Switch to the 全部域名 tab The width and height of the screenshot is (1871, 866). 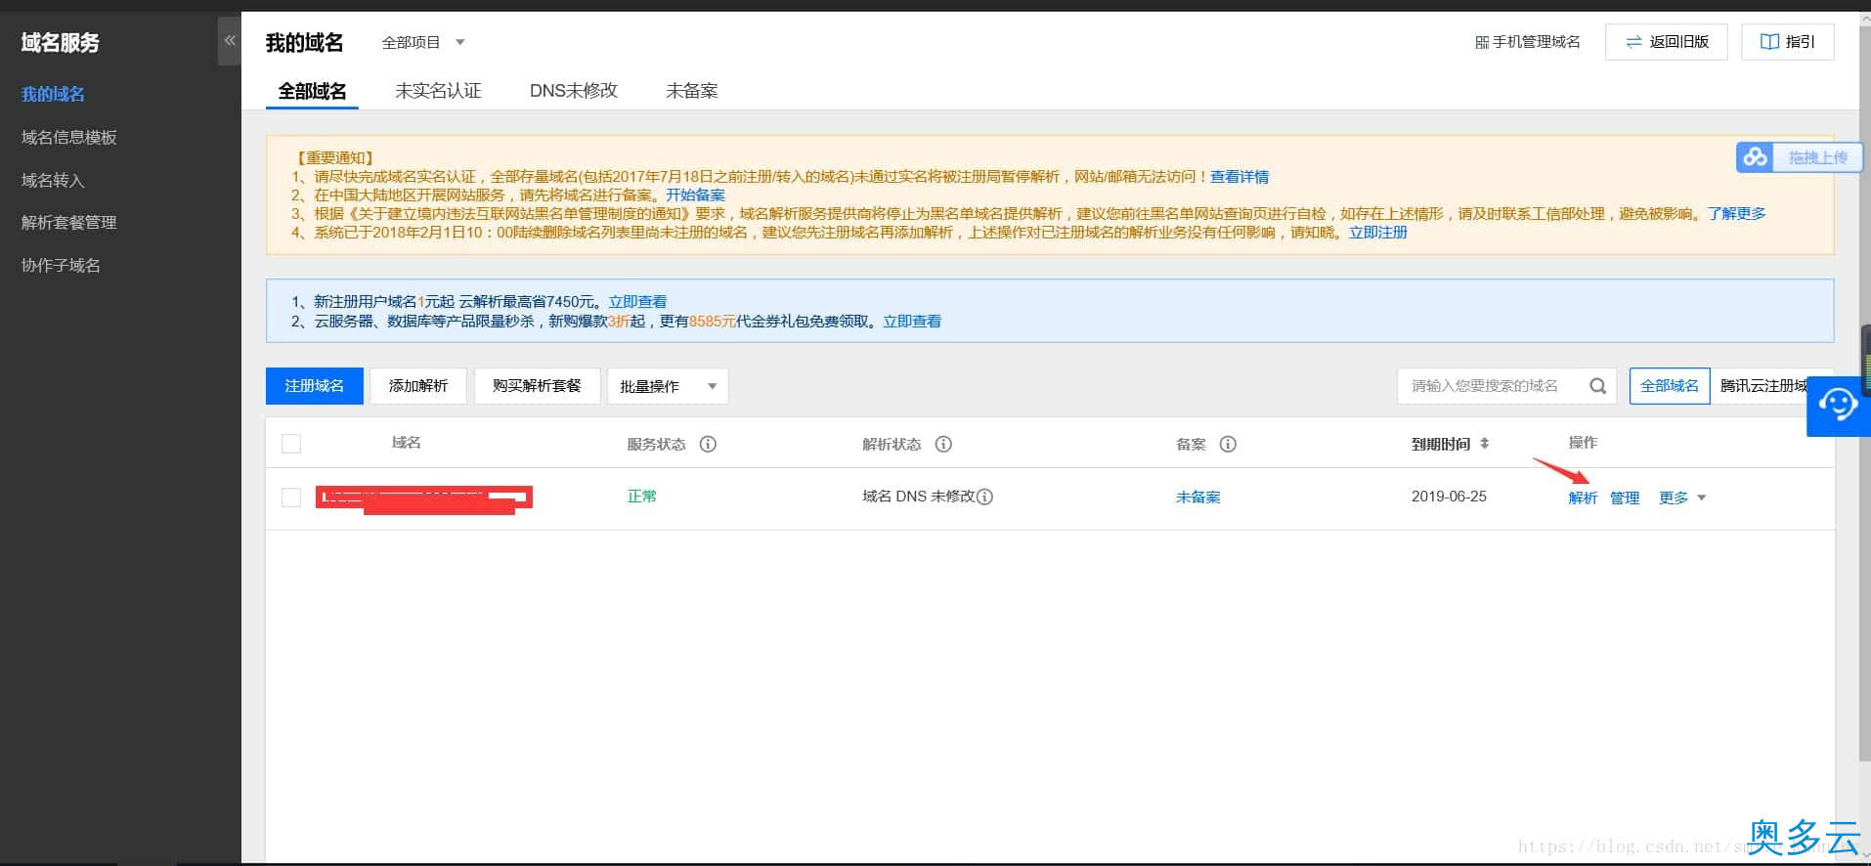pos(312,91)
